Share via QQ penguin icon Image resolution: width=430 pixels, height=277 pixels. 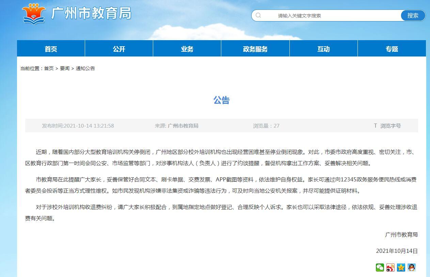[412, 267]
